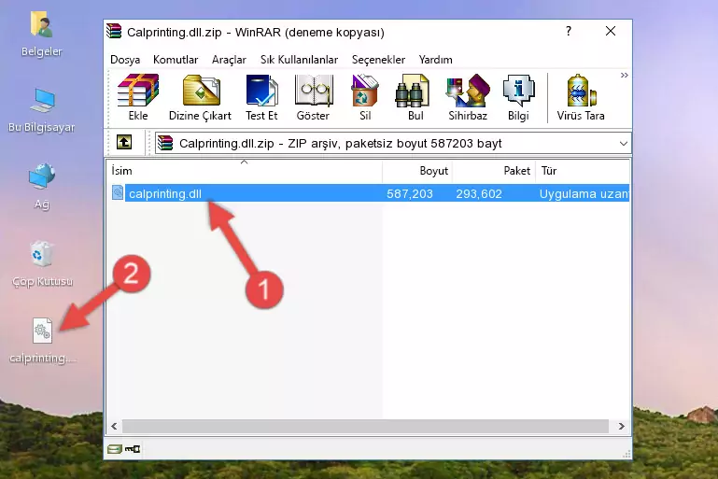Click the WinRAR help question mark button
This screenshot has height=479, width=718.
[x=569, y=31]
